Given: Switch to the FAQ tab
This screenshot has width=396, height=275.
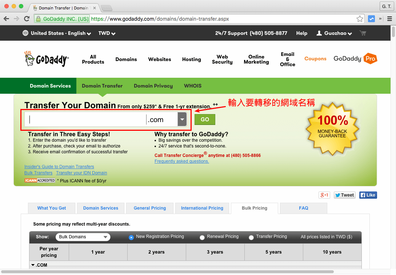Looking at the screenshot, I should click(x=303, y=208).
